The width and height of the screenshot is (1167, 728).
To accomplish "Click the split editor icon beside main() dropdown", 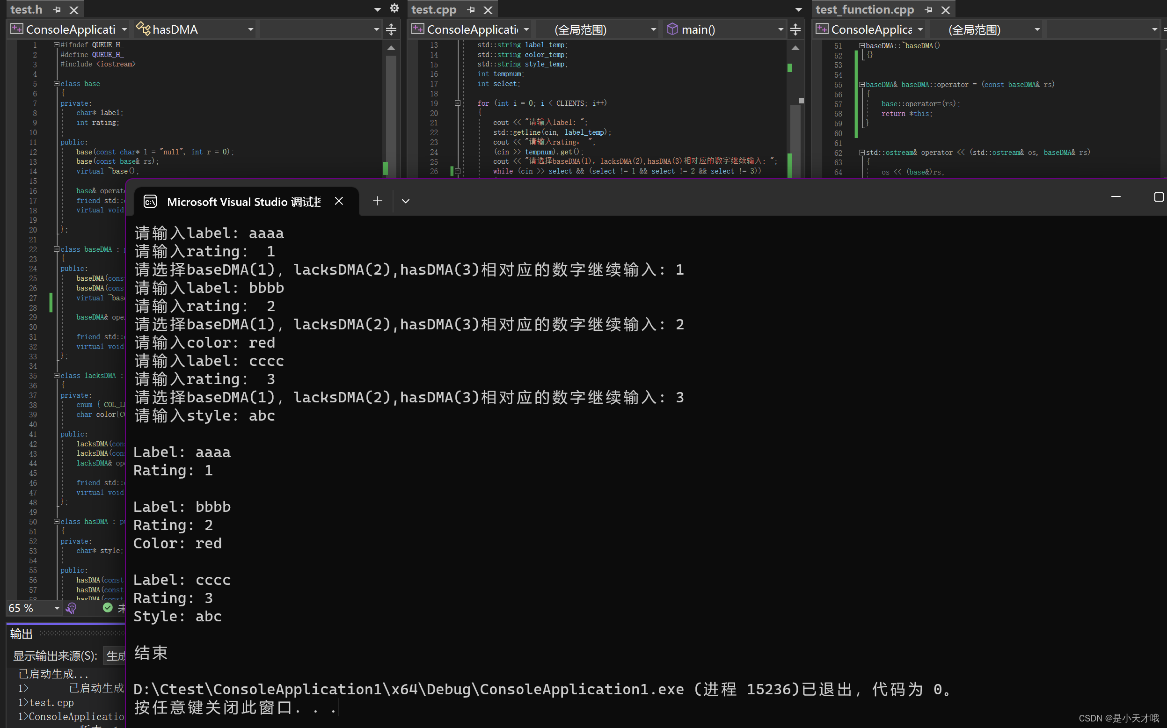I will (x=795, y=29).
